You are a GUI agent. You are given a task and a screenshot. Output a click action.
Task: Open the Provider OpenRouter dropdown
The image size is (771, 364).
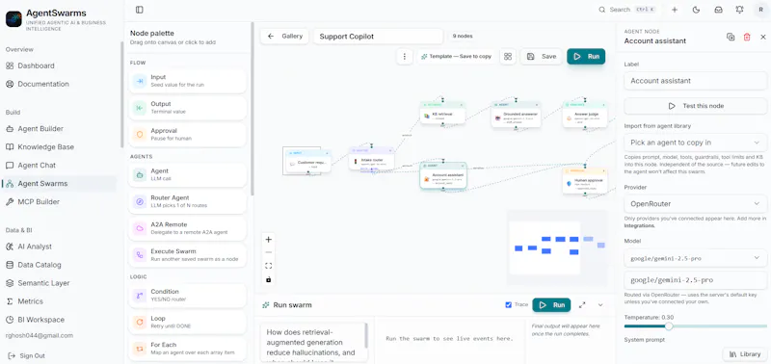[x=695, y=204]
